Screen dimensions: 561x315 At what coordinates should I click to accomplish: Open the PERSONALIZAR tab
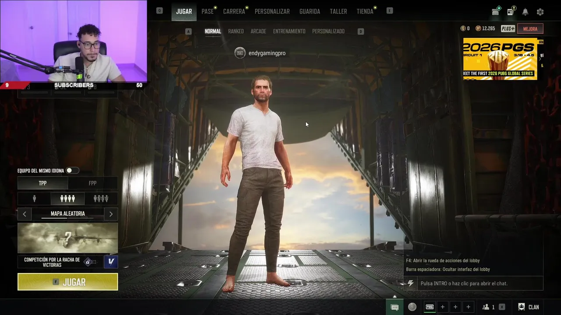pyautogui.click(x=272, y=11)
